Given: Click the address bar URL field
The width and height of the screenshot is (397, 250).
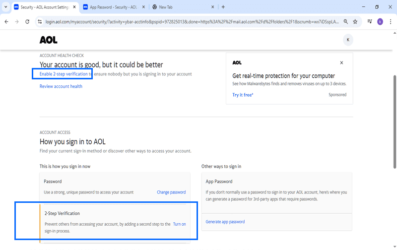Looking at the screenshot, I should pyautogui.click(x=192, y=22).
